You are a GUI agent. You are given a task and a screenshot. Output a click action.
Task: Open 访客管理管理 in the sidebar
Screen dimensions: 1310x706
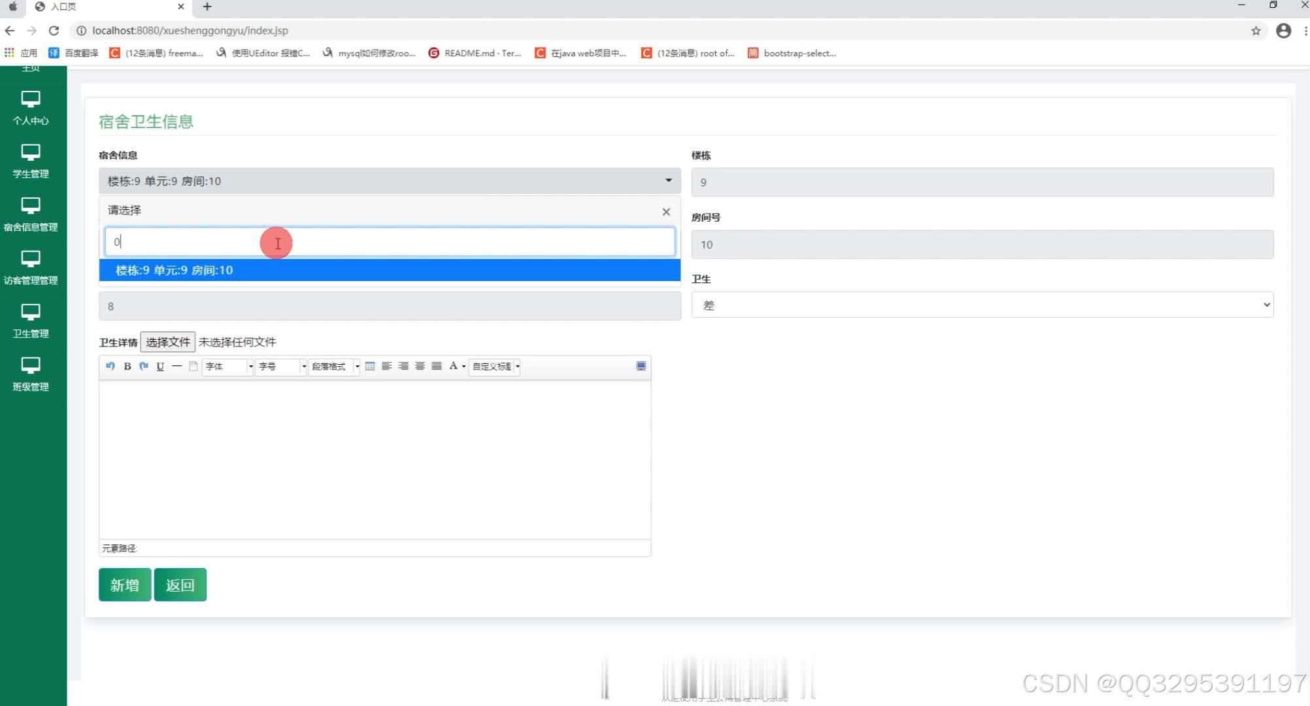[31, 268]
